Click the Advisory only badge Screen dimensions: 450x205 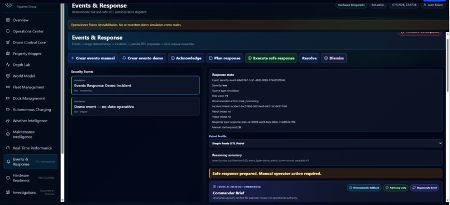click(395, 188)
